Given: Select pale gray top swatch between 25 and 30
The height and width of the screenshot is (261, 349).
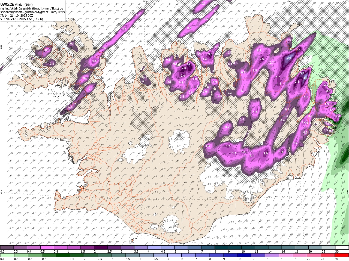Looking at the screenshot, I should pos(328,247).
